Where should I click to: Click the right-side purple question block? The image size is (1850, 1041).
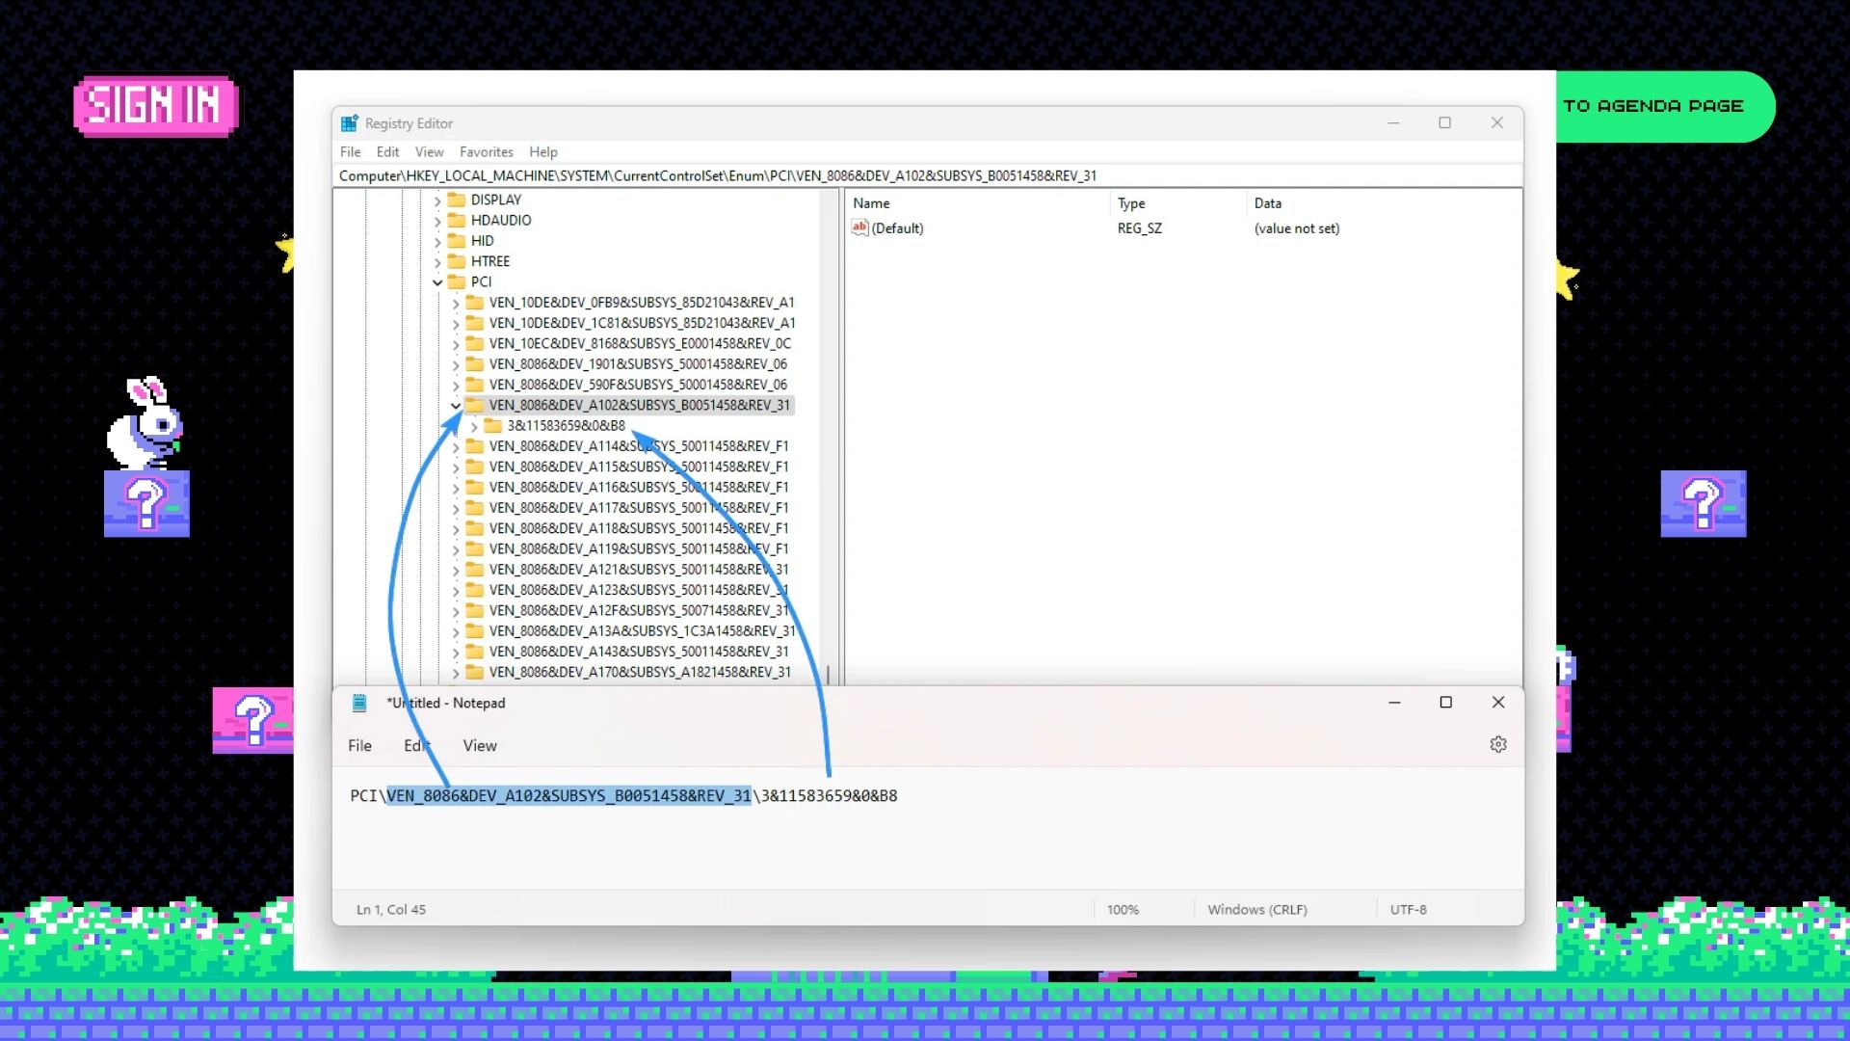point(1704,503)
